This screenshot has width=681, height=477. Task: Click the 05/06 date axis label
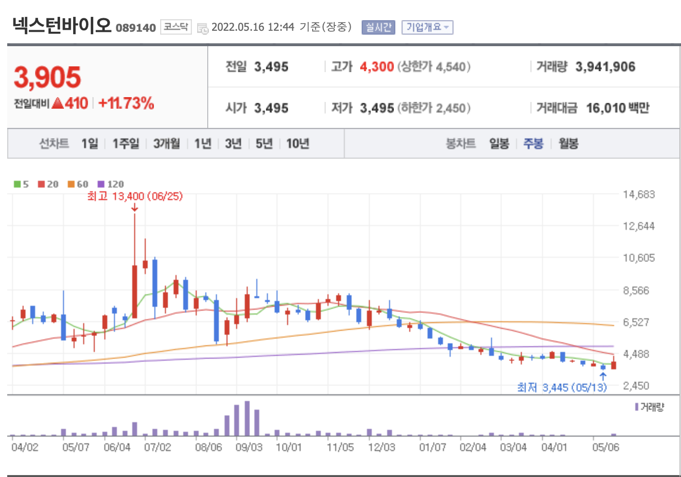(606, 447)
